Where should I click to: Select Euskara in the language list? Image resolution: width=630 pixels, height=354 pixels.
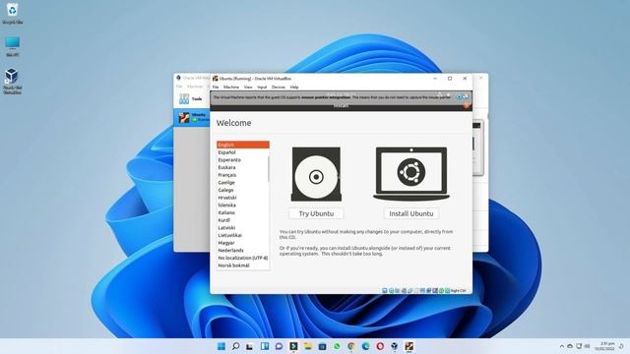(x=243, y=167)
